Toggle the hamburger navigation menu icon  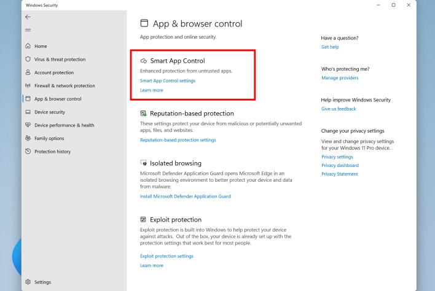[28, 30]
